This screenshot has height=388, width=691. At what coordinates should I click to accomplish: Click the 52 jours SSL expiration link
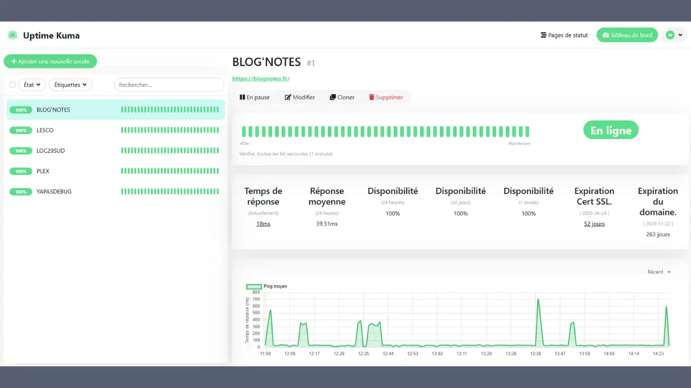tap(594, 223)
